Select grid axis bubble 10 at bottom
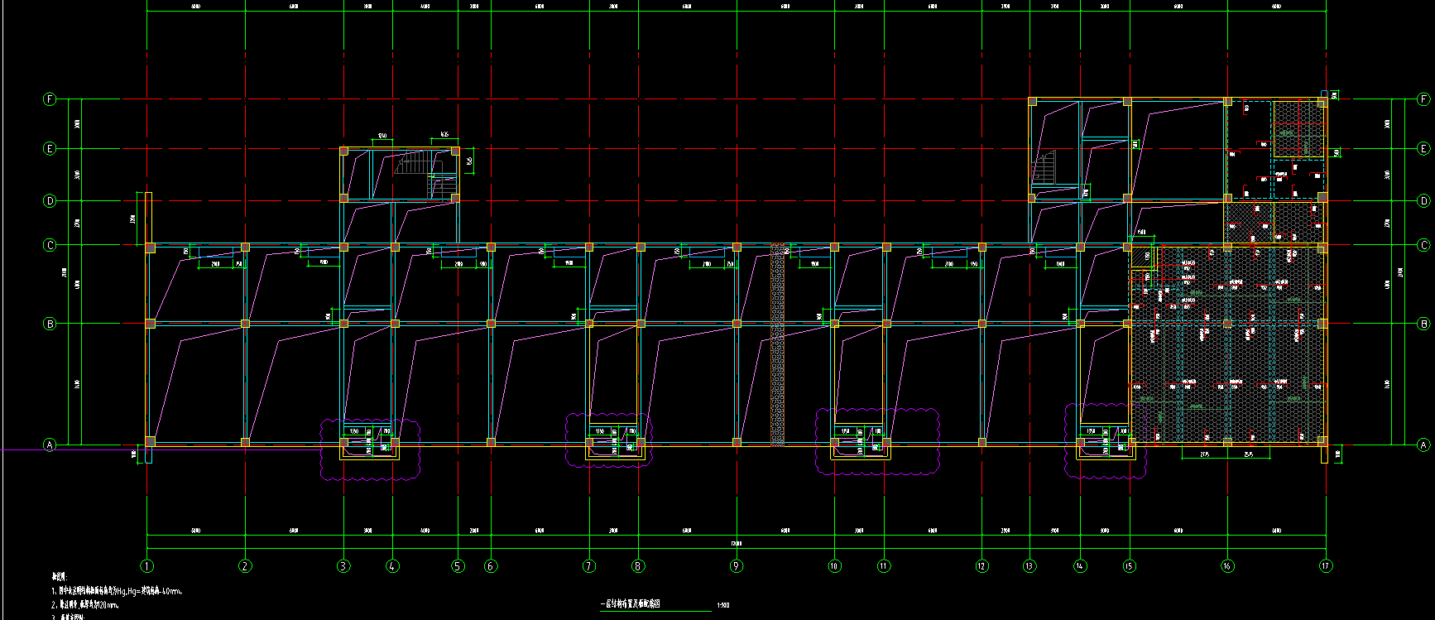The height and width of the screenshot is (620, 1435). tap(834, 566)
